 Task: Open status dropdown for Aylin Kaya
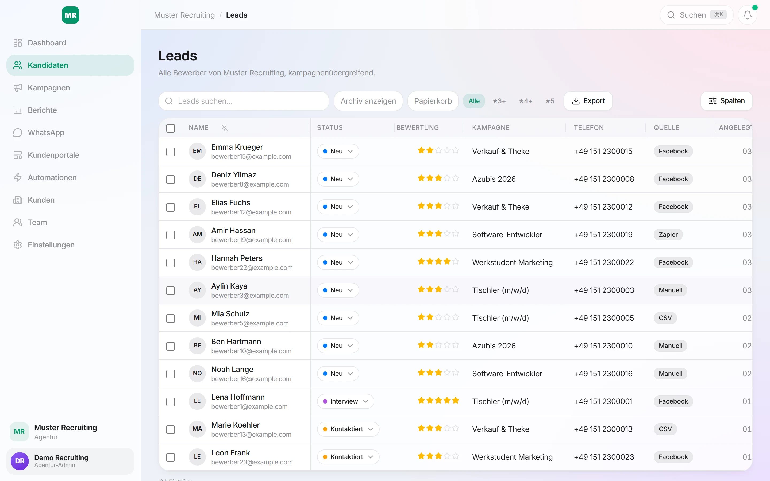coord(338,290)
